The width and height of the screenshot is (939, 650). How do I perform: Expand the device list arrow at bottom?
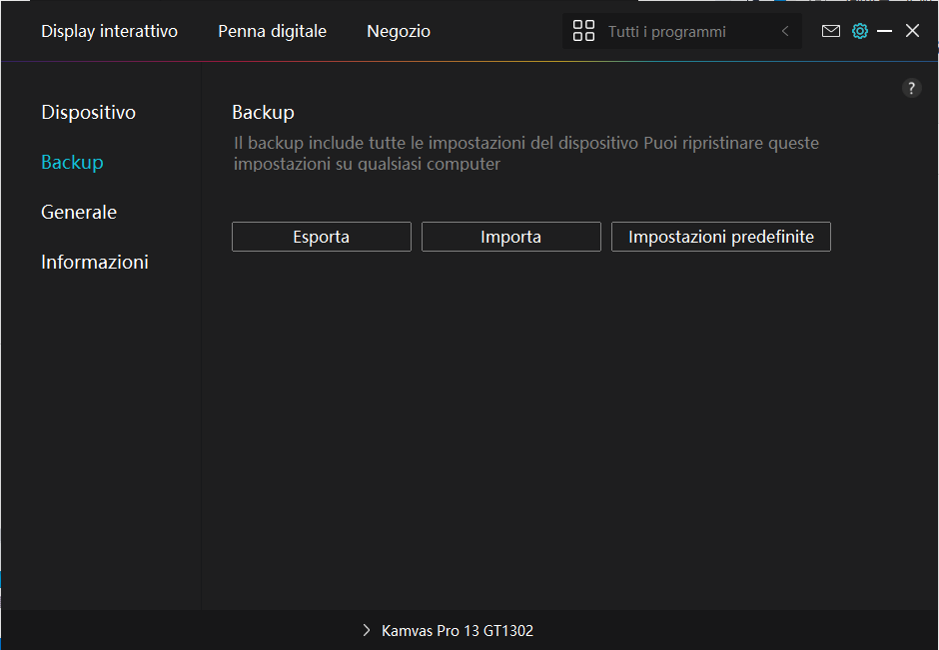pyautogui.click(x=367, y=631)
